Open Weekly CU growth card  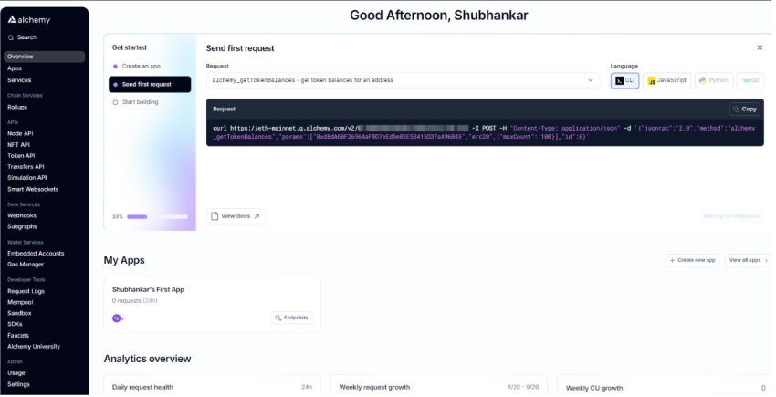point(665,386)
